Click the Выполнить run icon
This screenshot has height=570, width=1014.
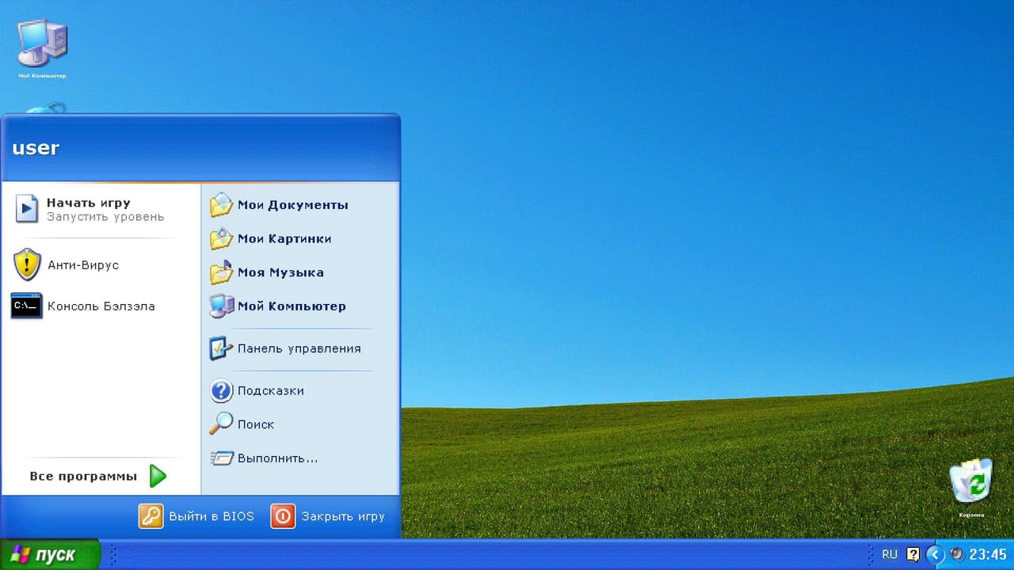coord(222,458)
